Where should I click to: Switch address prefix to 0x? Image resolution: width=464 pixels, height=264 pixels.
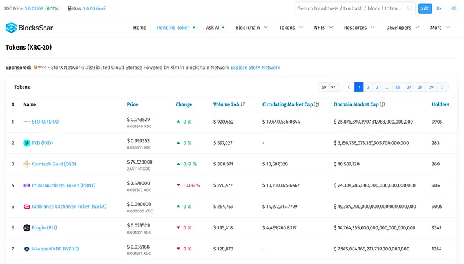tap(439, 8)
